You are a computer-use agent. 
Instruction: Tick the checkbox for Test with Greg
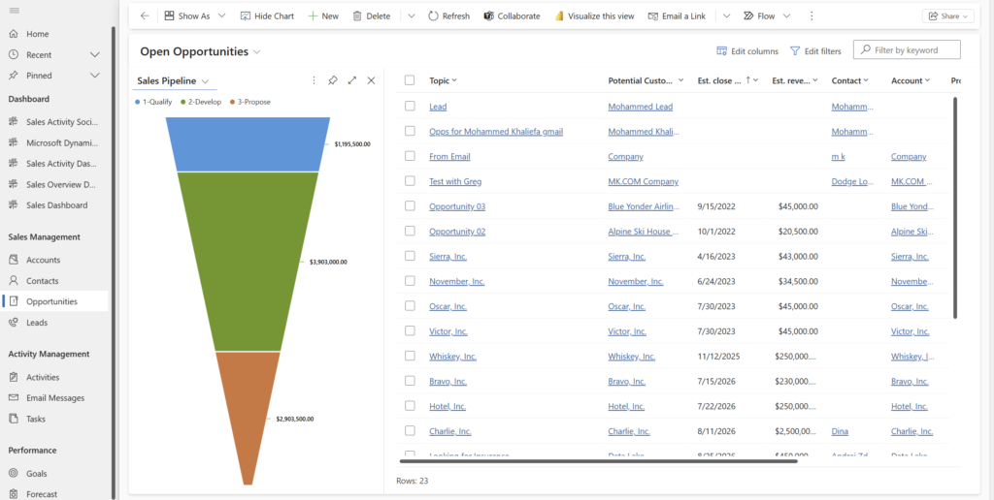tap(410, 181)
